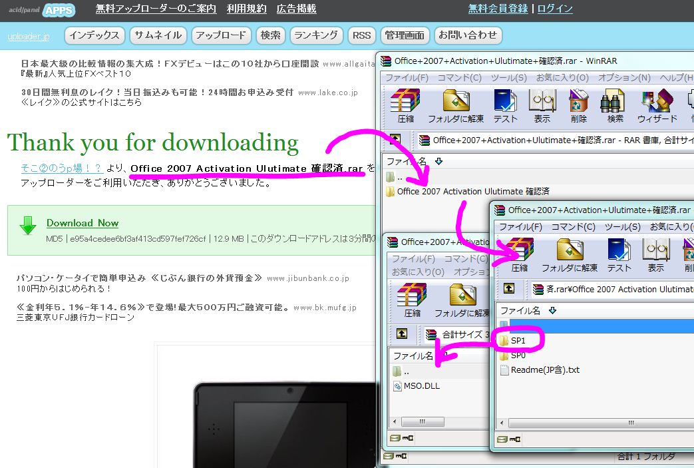
Task: Click the インデックス button
Action: [x=94, y=35]
